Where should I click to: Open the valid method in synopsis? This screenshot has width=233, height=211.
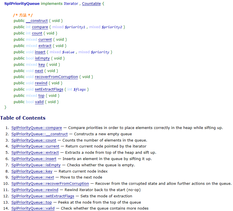click(39, 102)
